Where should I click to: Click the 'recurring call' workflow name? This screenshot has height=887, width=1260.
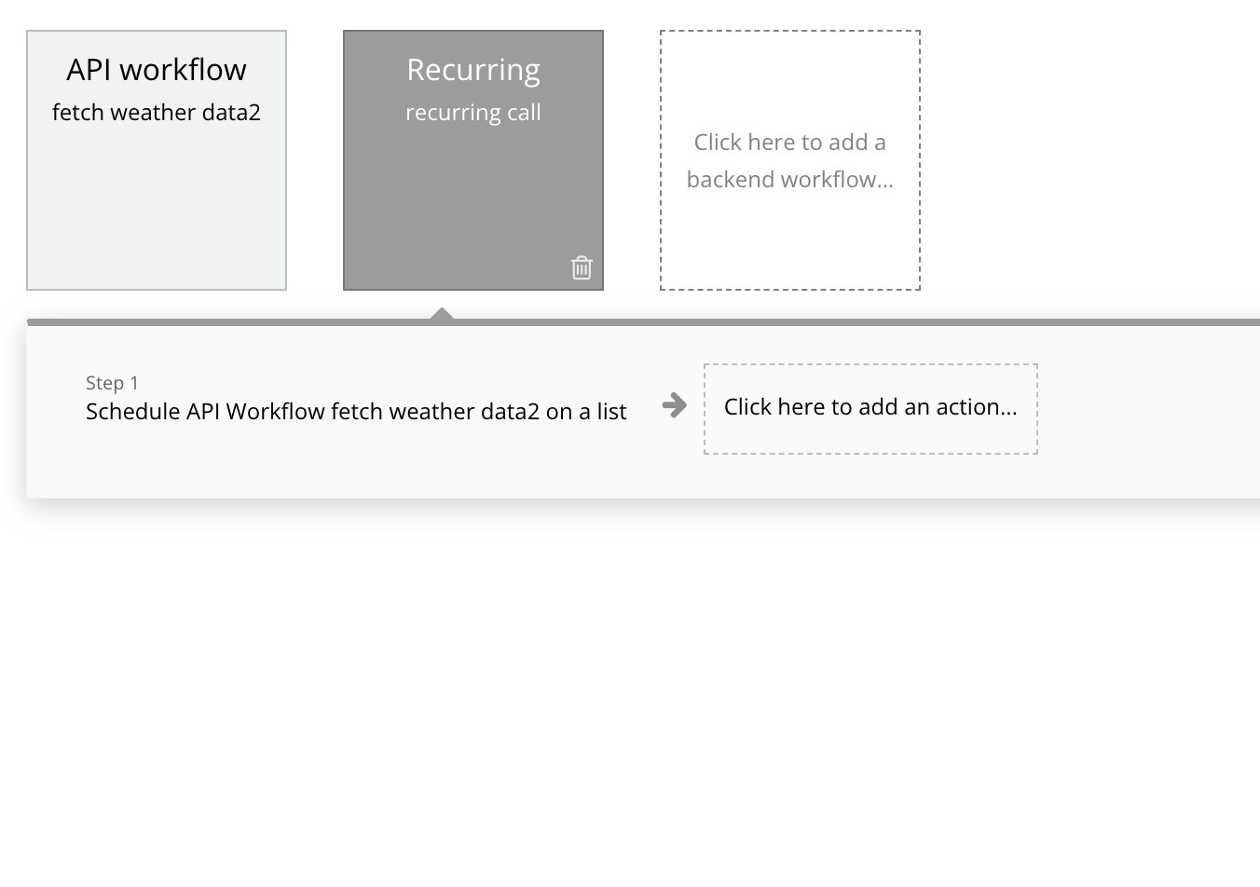473,113
